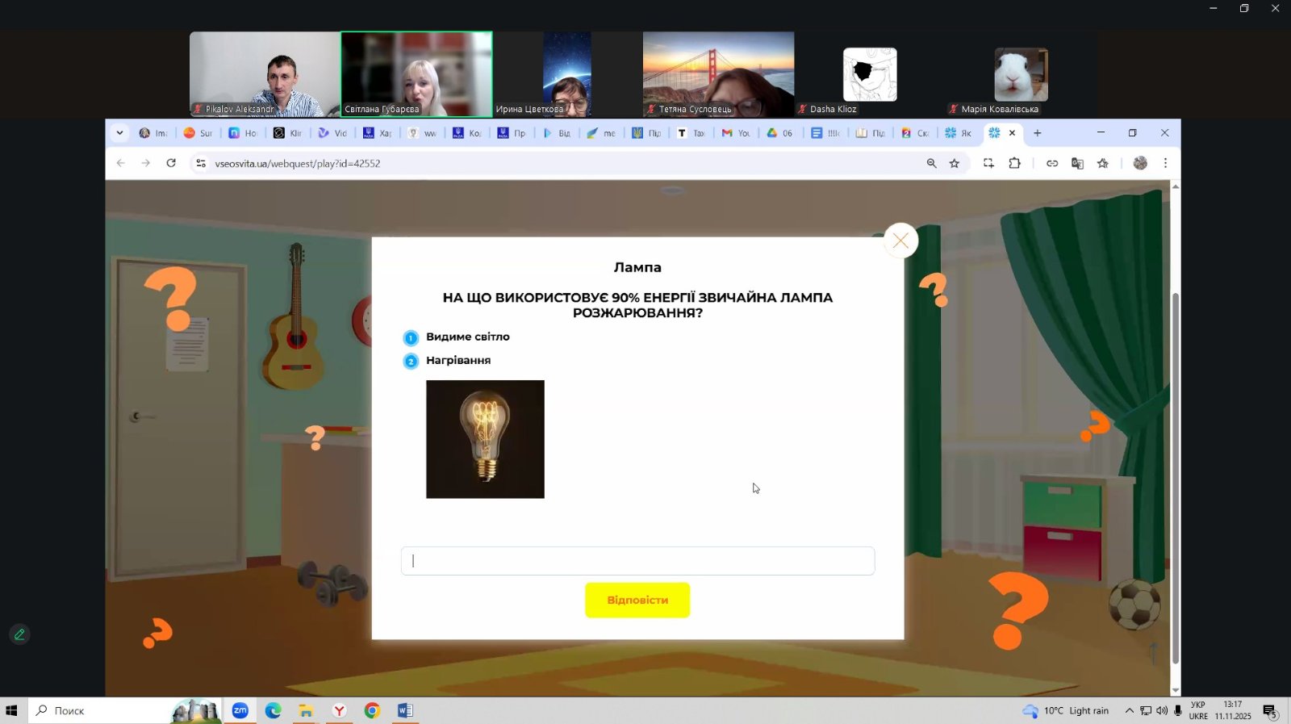Open the view site information icon
The image size is (1291, 724).
[201, 163]
